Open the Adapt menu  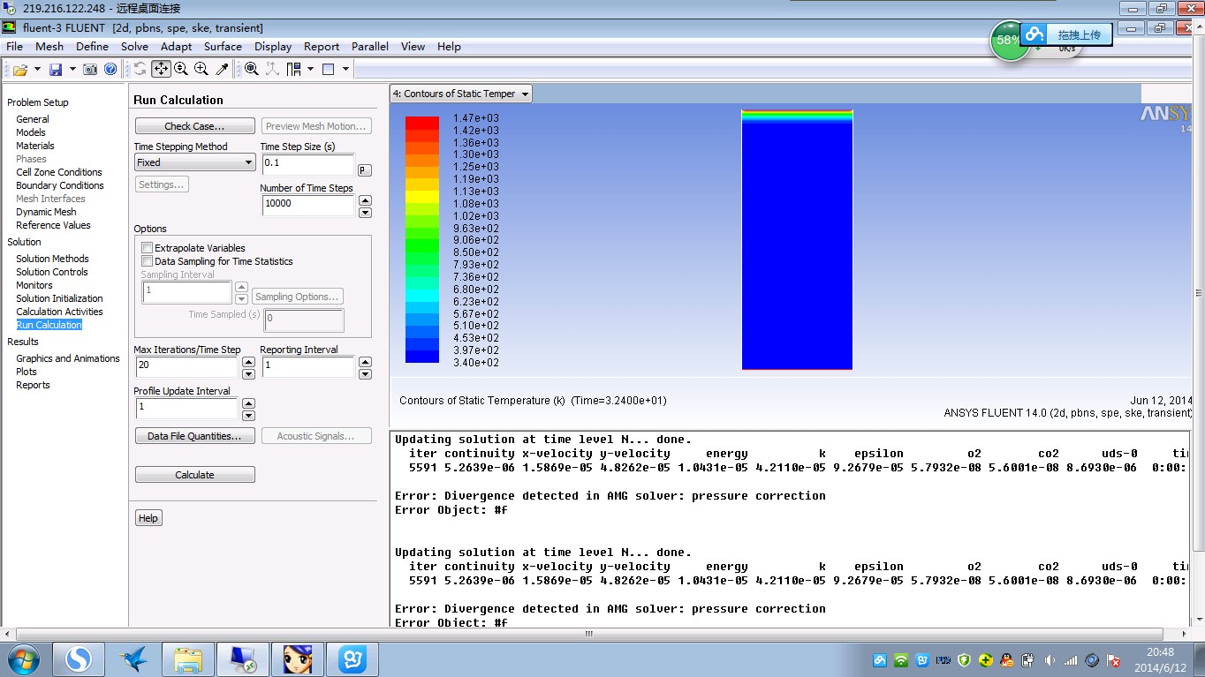point(176,47)
